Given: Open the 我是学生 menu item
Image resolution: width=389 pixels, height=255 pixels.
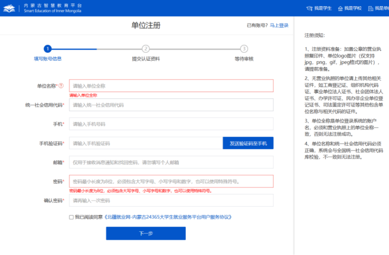Looking at the screenshot, I should pos(323,8).
